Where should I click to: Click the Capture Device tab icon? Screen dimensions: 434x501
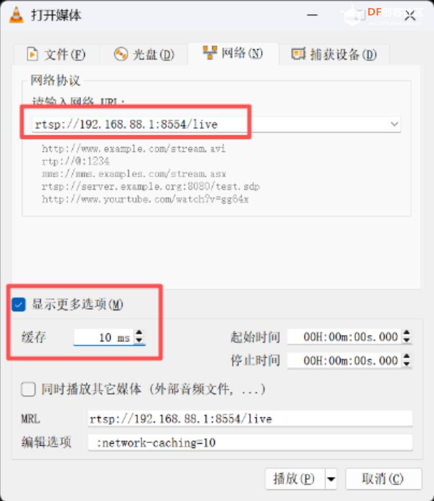point(298,53)
